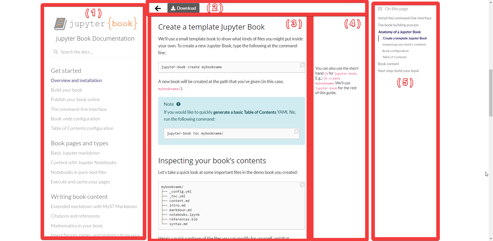Open Mathematics in your book page
The height and width of the screenshot is (241, 493).
point(77,226)
